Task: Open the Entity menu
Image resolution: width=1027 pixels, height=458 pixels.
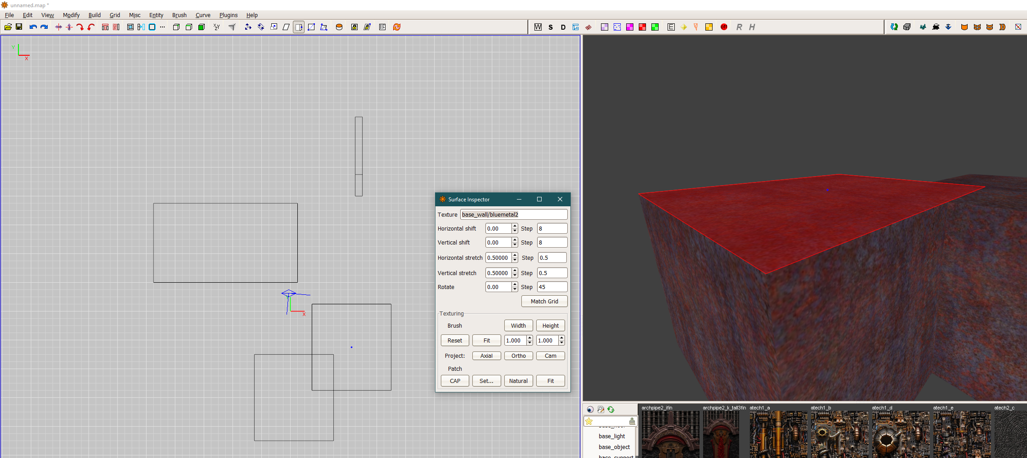Action: (156, 15)
